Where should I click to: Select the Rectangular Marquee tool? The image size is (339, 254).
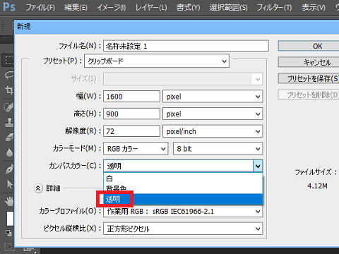[8, 61]
